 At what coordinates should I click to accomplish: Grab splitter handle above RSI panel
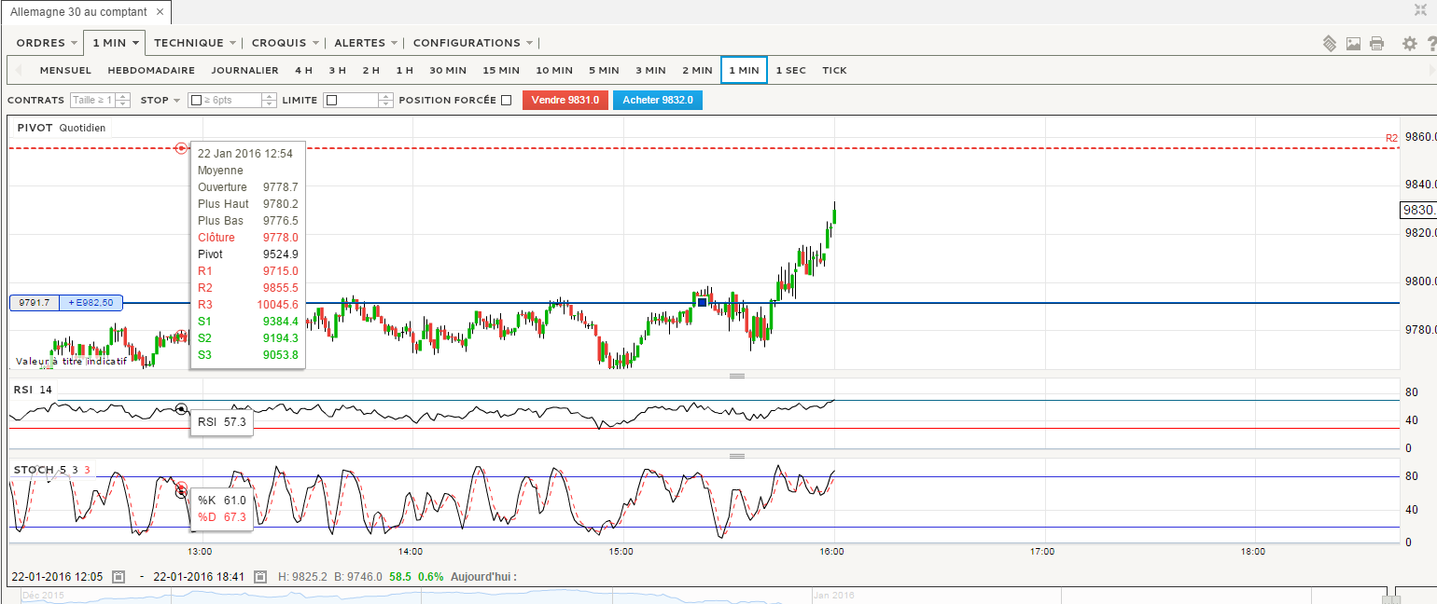point(737,376)
